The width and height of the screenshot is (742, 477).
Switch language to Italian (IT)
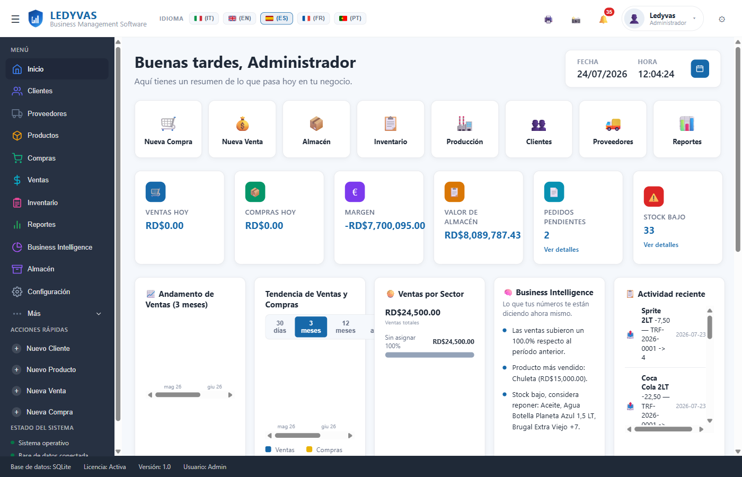(204, 19)
